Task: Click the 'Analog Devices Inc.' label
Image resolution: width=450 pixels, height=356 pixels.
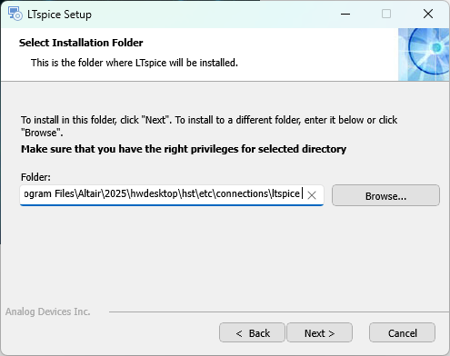Action: [x=48, y=311]
